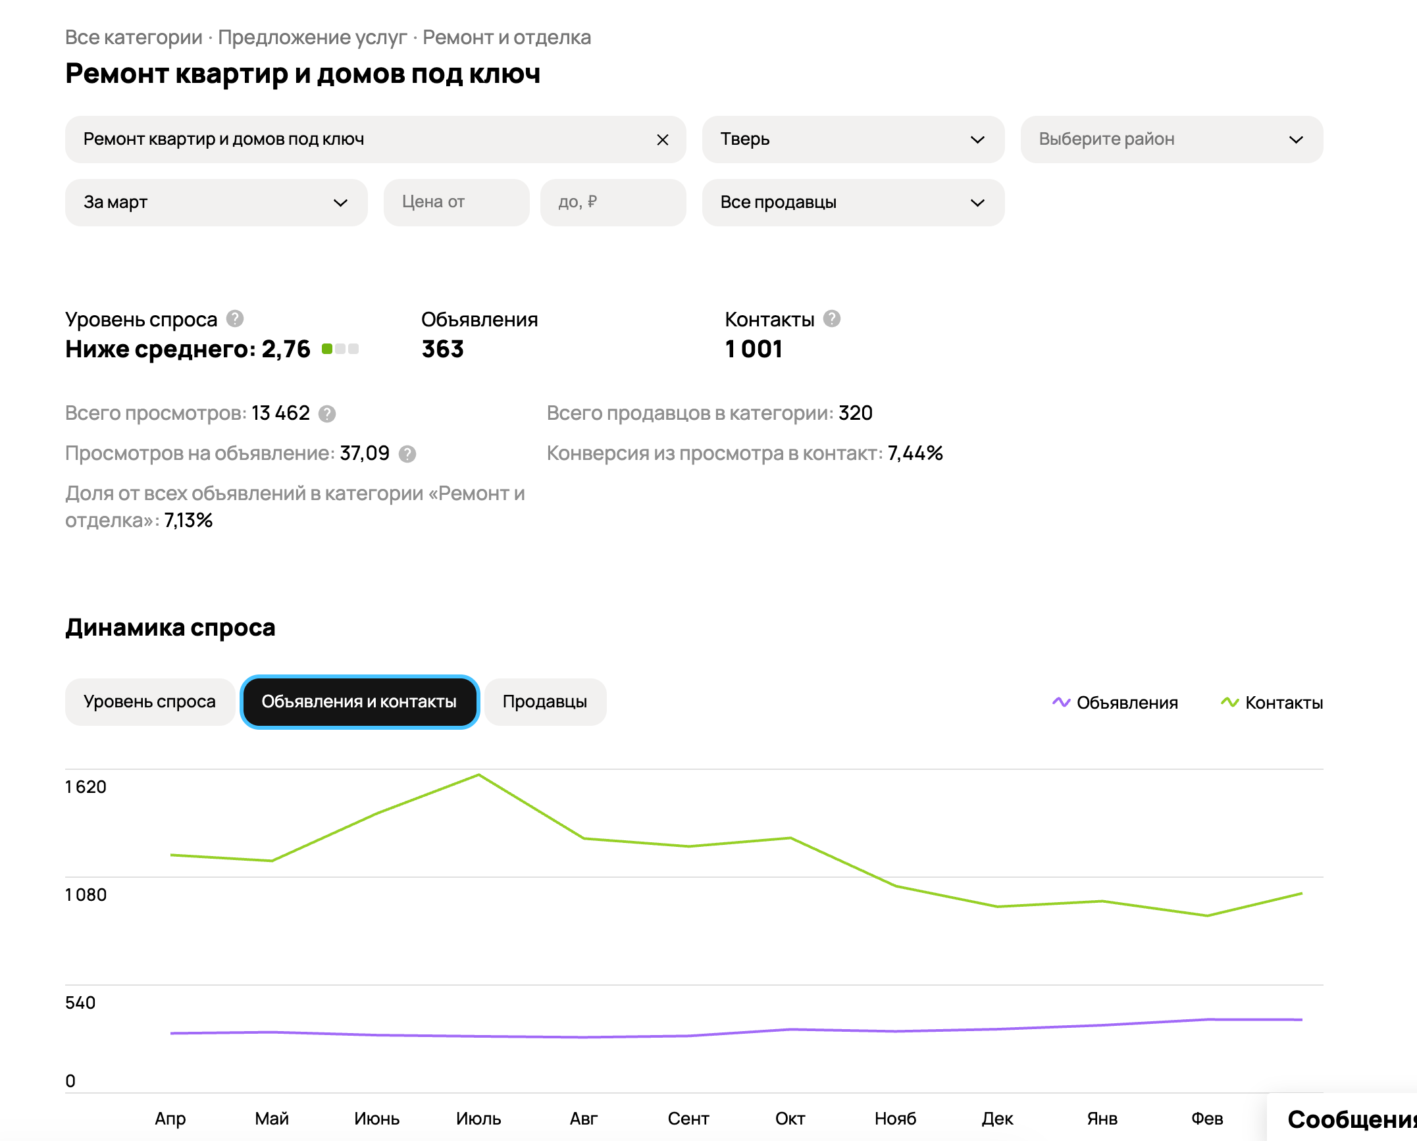Switch to Уровень спроса tab
Image resolution: width=1417 pixels, height=1141 pixels.
click(149, 702)
